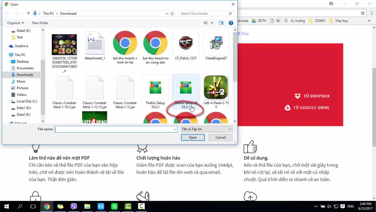Bookmark this page with Chrome star icon

coord(363,13)
